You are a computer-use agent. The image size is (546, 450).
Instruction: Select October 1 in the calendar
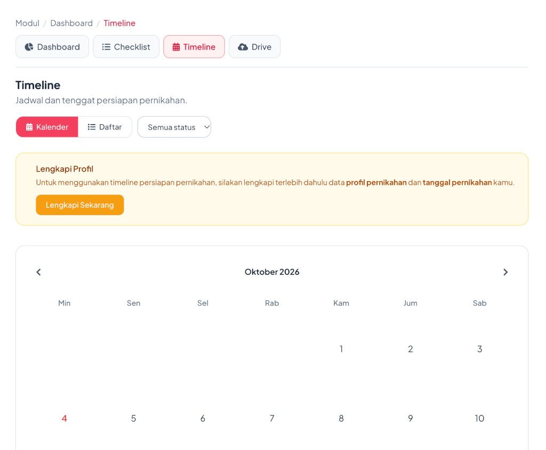click(341, 349)
